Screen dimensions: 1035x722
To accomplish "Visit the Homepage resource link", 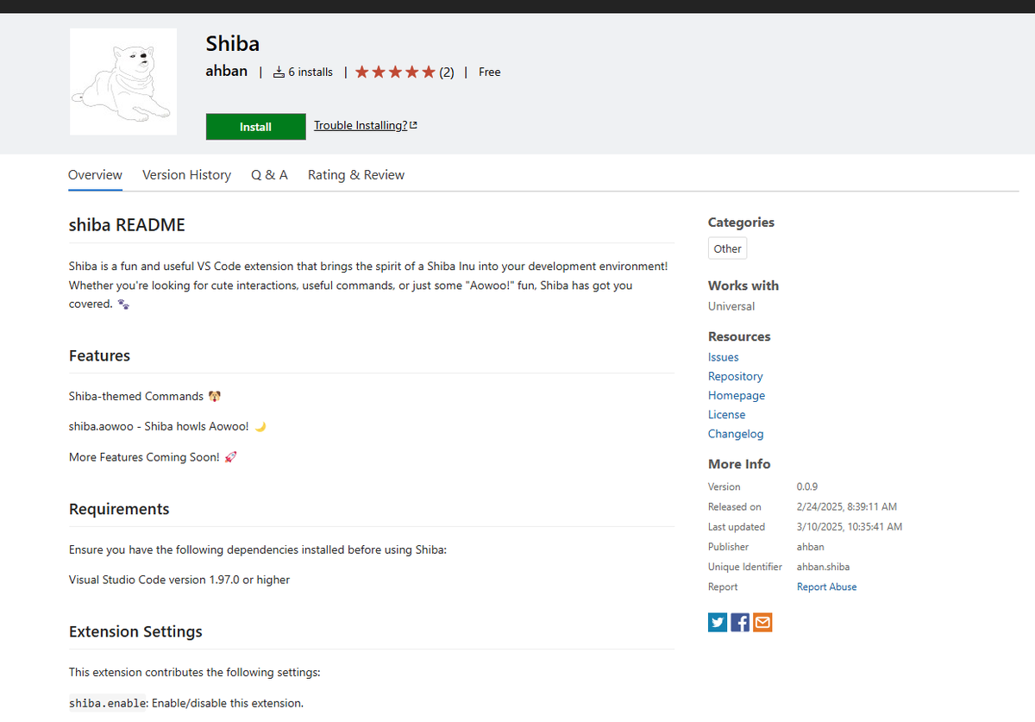I will tap(737, 395).
